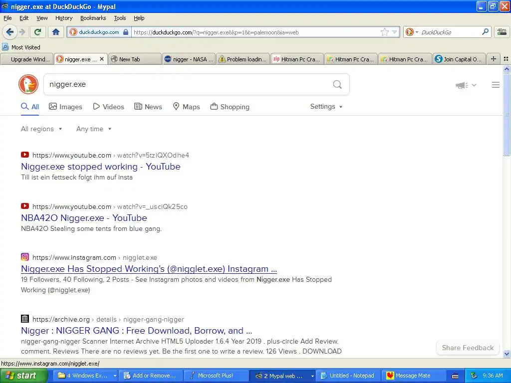Open the Help menu
Screen dimensions: 511x383
pyautogui.click(x=139, y=18)
